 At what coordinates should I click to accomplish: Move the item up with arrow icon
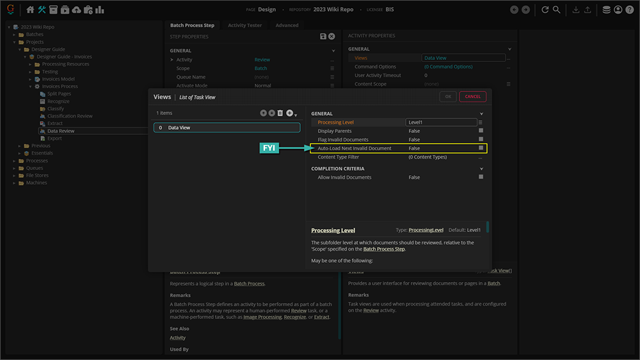point(263,113)
